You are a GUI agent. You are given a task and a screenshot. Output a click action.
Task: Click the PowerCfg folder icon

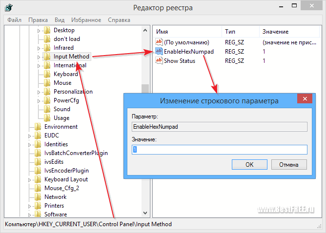coord(47,100)
